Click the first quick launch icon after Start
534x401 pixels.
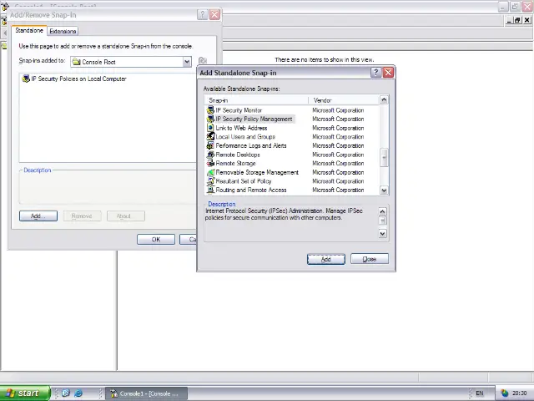click(x=66, y=393)
